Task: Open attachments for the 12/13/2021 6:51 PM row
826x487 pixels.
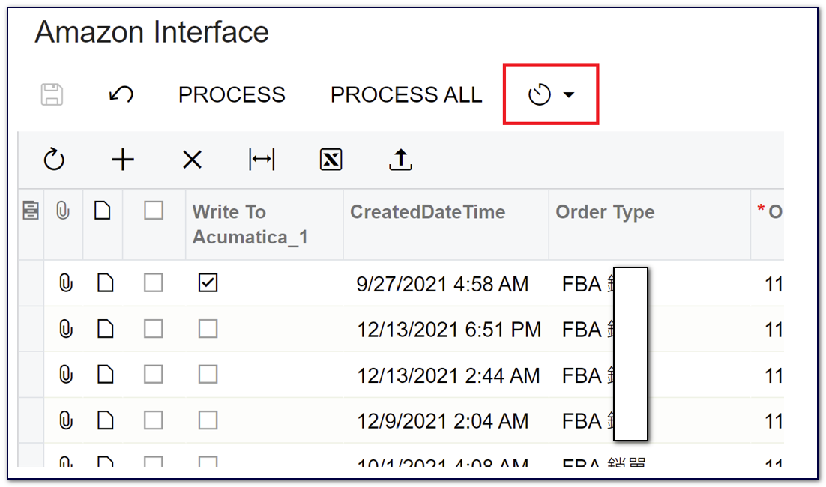Action: (65, 329)
